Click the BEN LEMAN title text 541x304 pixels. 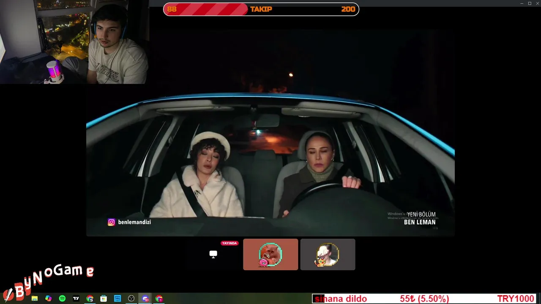point(420,222)
